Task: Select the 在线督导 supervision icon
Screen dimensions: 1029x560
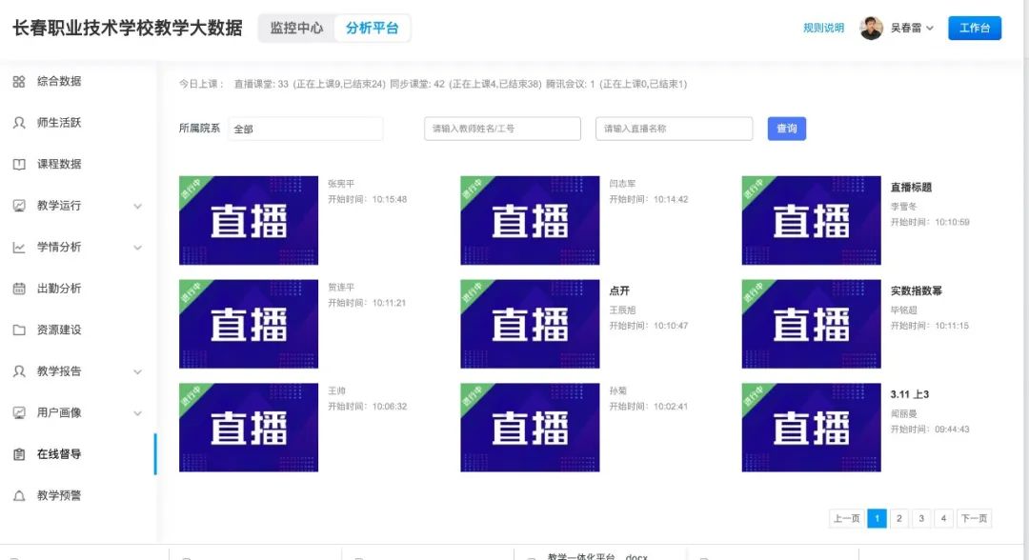Action: 19,454
